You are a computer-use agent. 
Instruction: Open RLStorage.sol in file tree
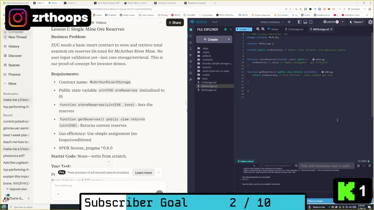click(209, 90)
